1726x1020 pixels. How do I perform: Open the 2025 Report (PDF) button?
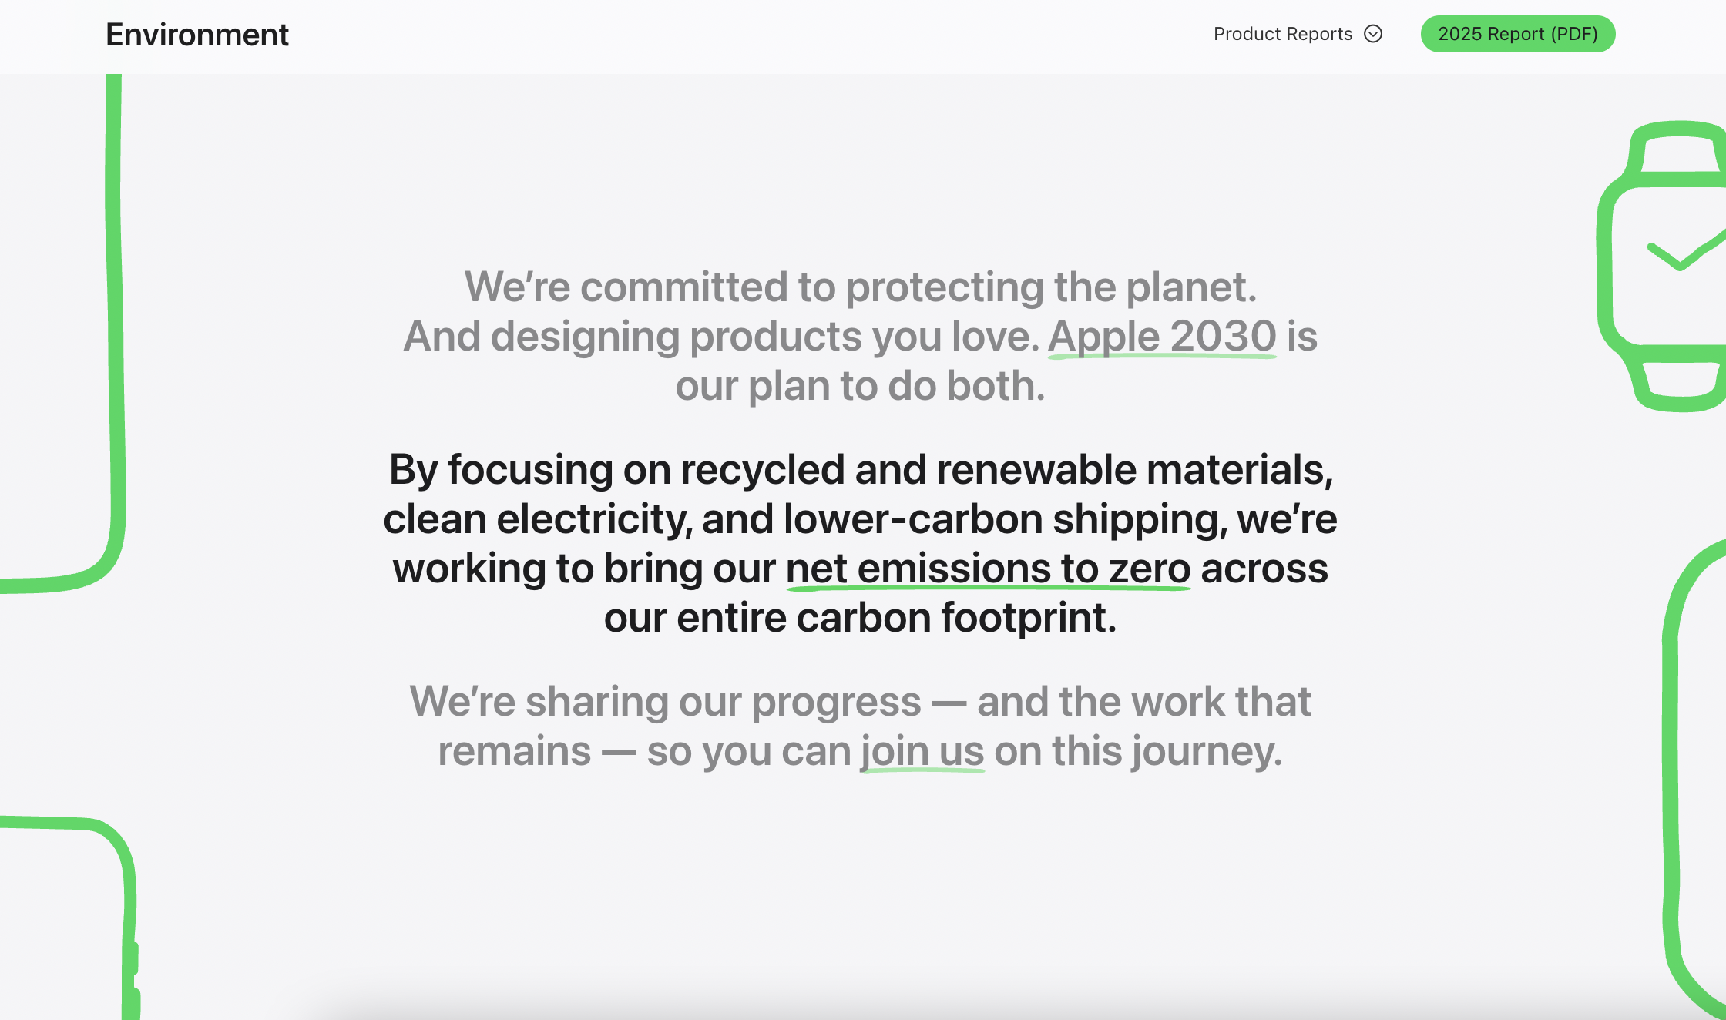[1517, 34]
